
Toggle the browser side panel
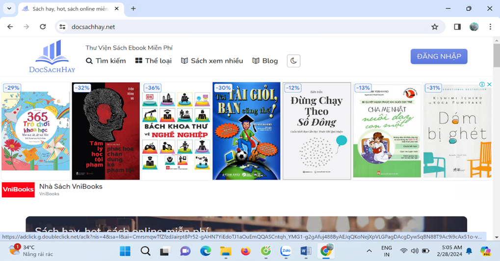point(457,27)
